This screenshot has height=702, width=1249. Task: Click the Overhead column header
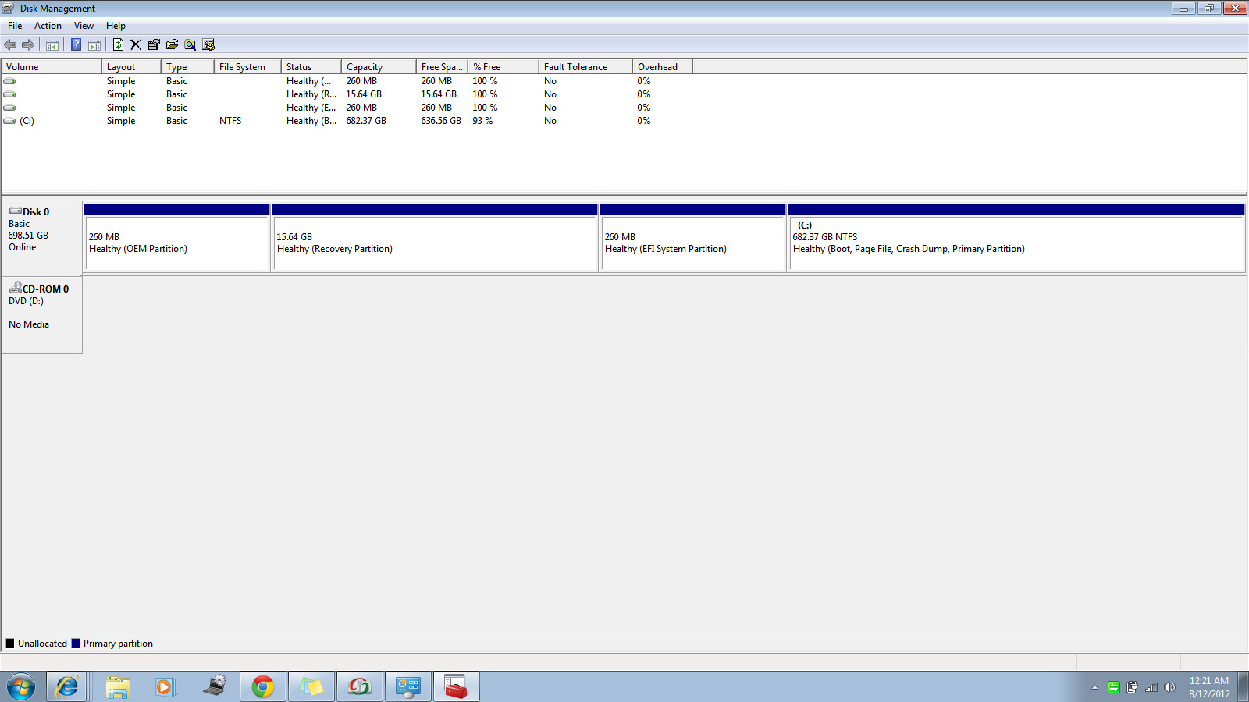[662, 67]
